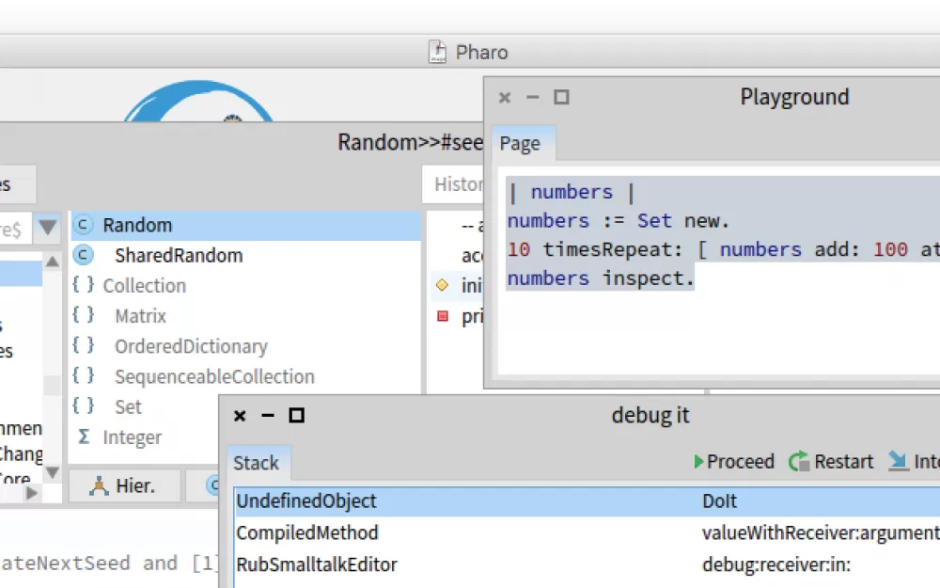Click the braces icon beside Matrix
The height and width of the screenshot is (588, 940).
click(84, 314)
